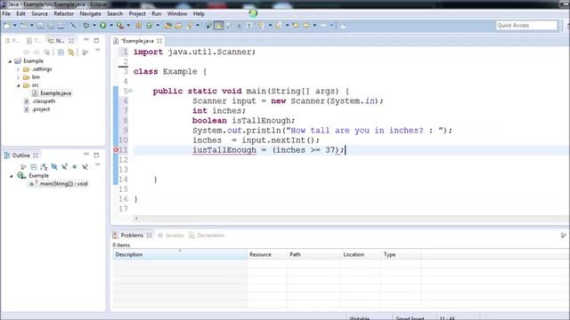Click the Open Task toolbar icon
Viewport: 570px width, 320px height.
[178, 26]
